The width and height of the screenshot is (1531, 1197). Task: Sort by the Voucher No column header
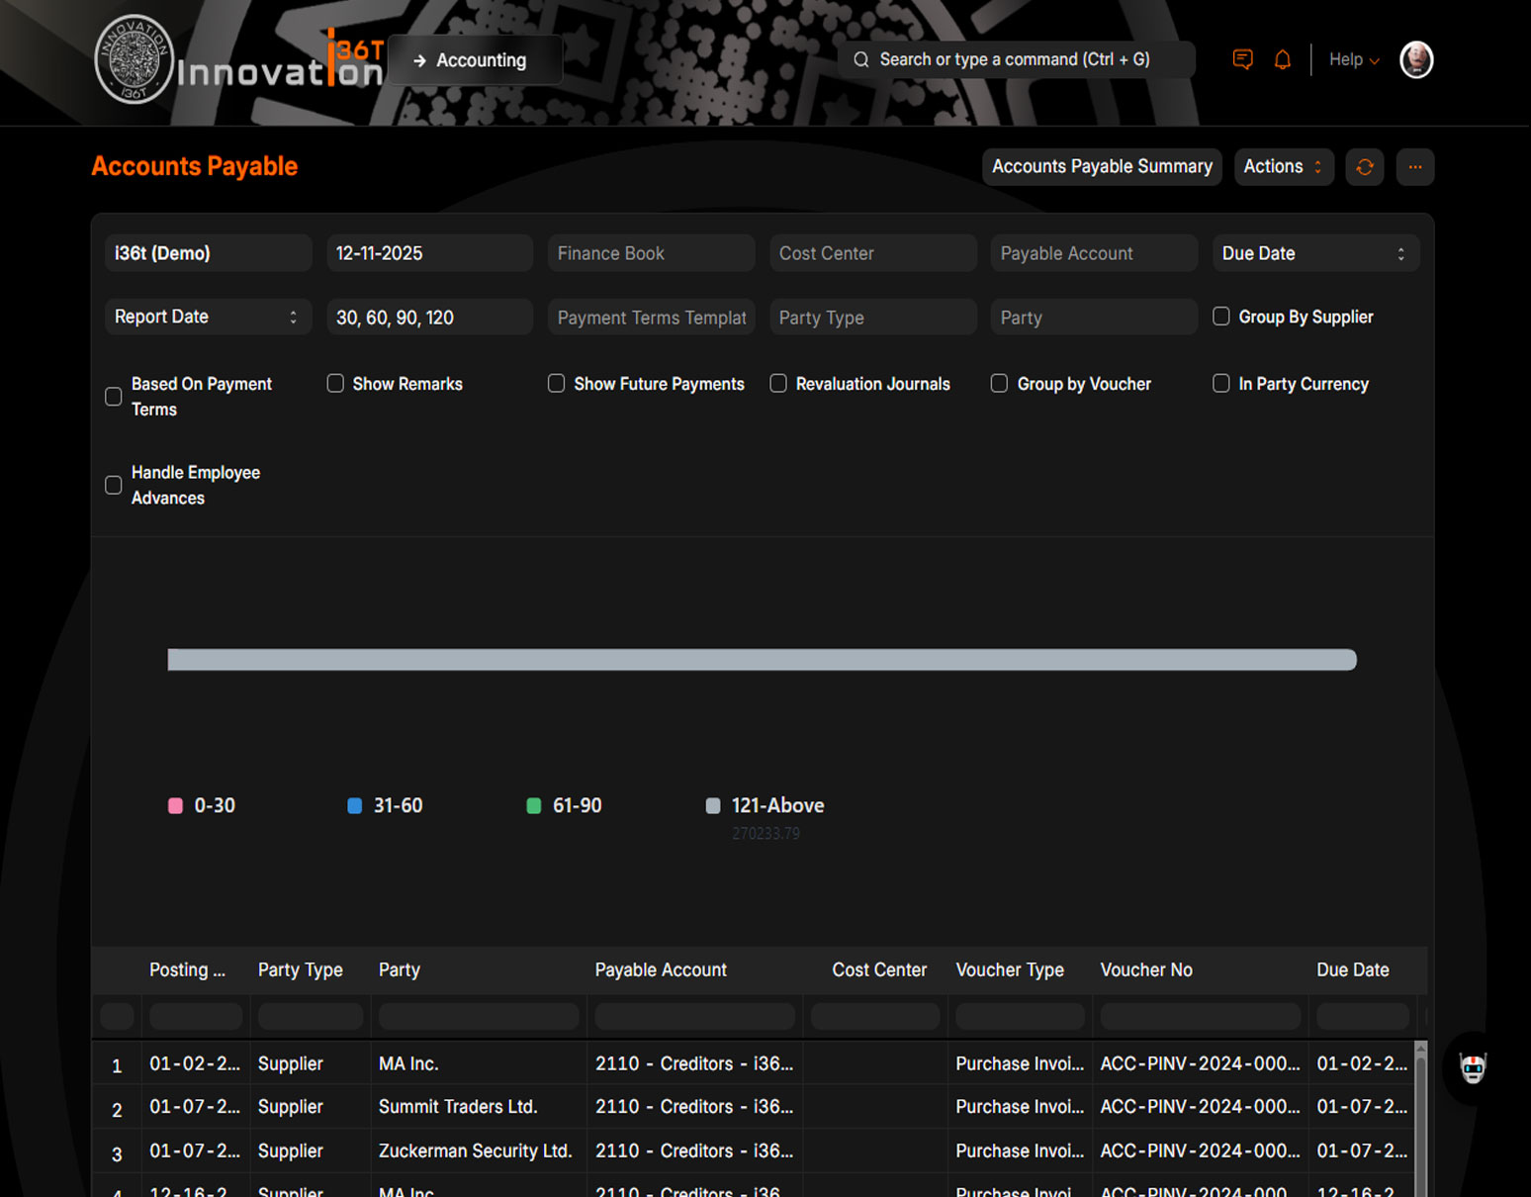[x=1145, y=969]
